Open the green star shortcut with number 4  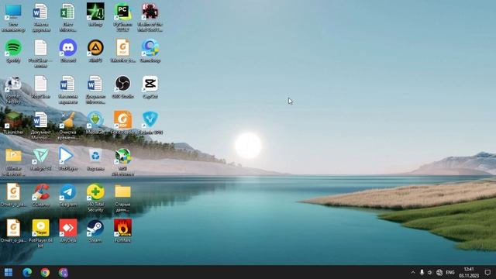click(95, 15)
